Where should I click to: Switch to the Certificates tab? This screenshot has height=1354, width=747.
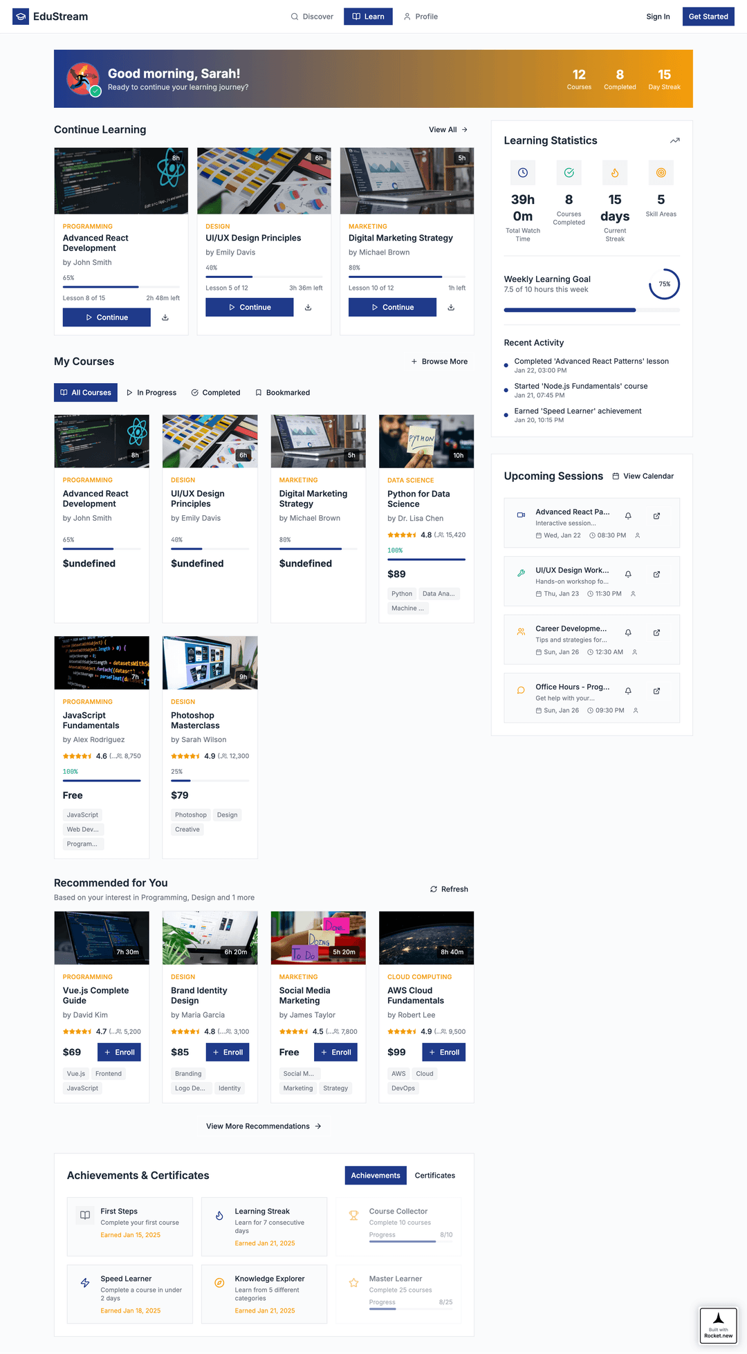click(x=435, y=1176)
